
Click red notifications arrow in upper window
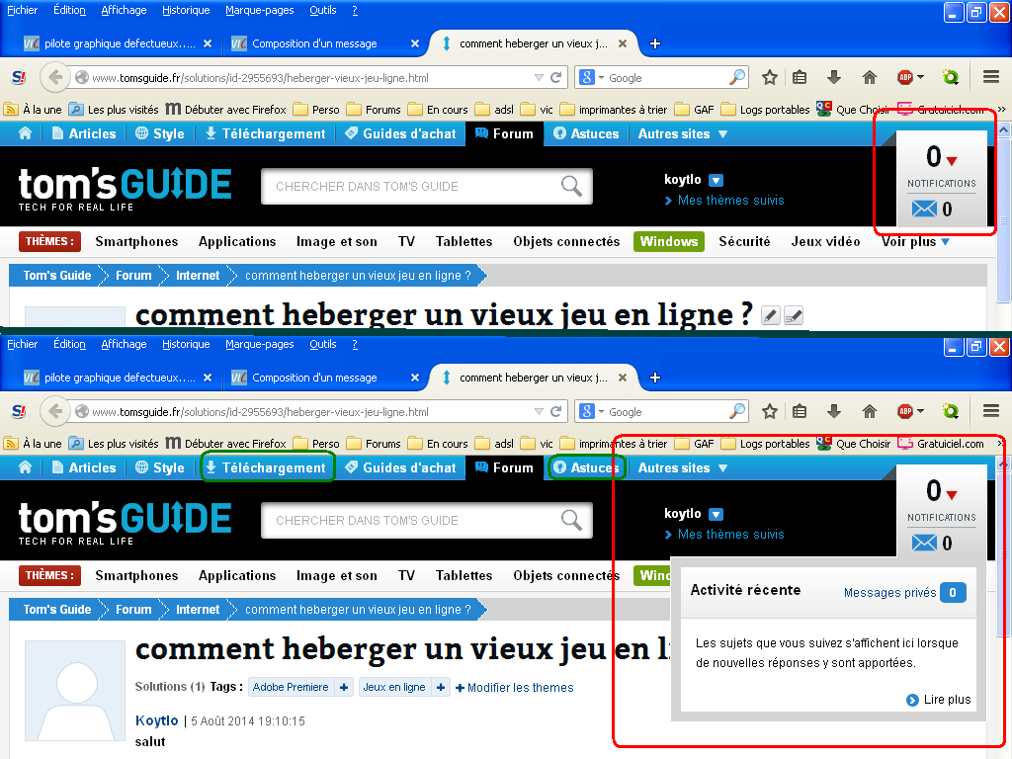click(952, 160)
